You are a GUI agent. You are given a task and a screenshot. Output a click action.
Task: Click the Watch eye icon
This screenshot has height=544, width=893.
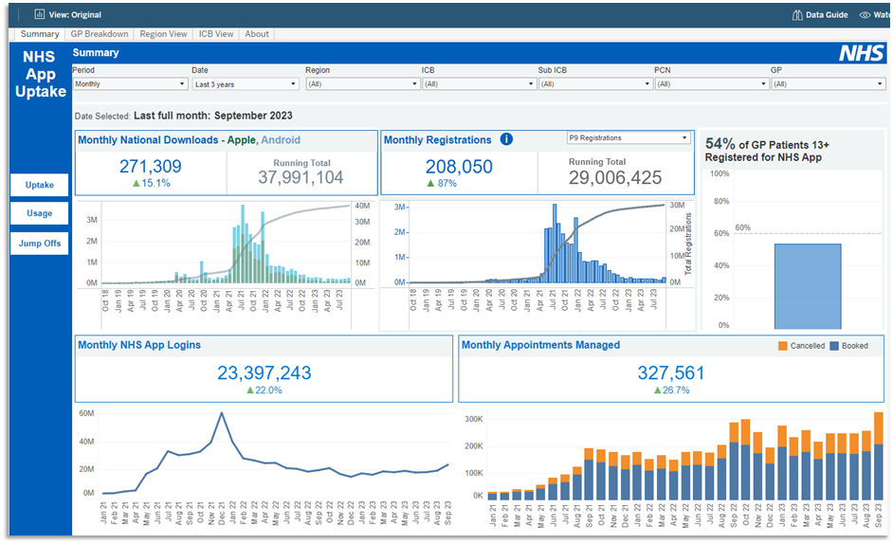pyautogui.click(x=866, y=15)
